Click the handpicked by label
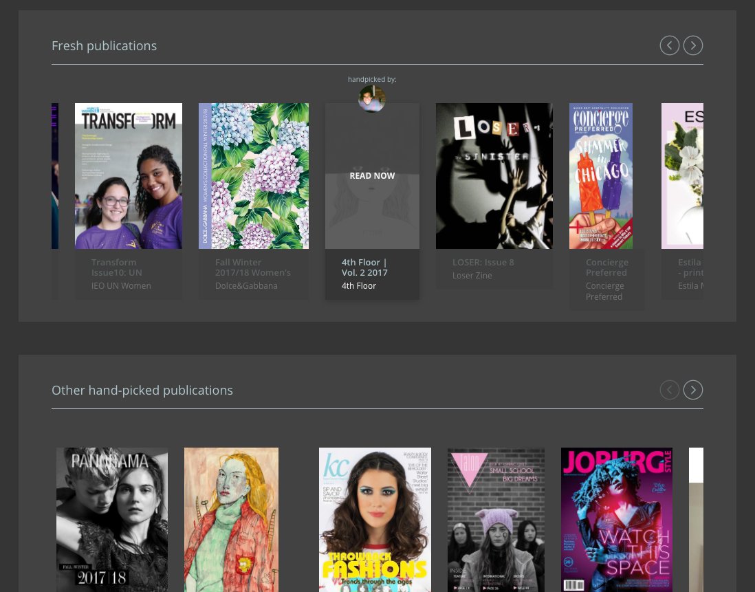This screenshot has height=592, width=755. [372, 80]
